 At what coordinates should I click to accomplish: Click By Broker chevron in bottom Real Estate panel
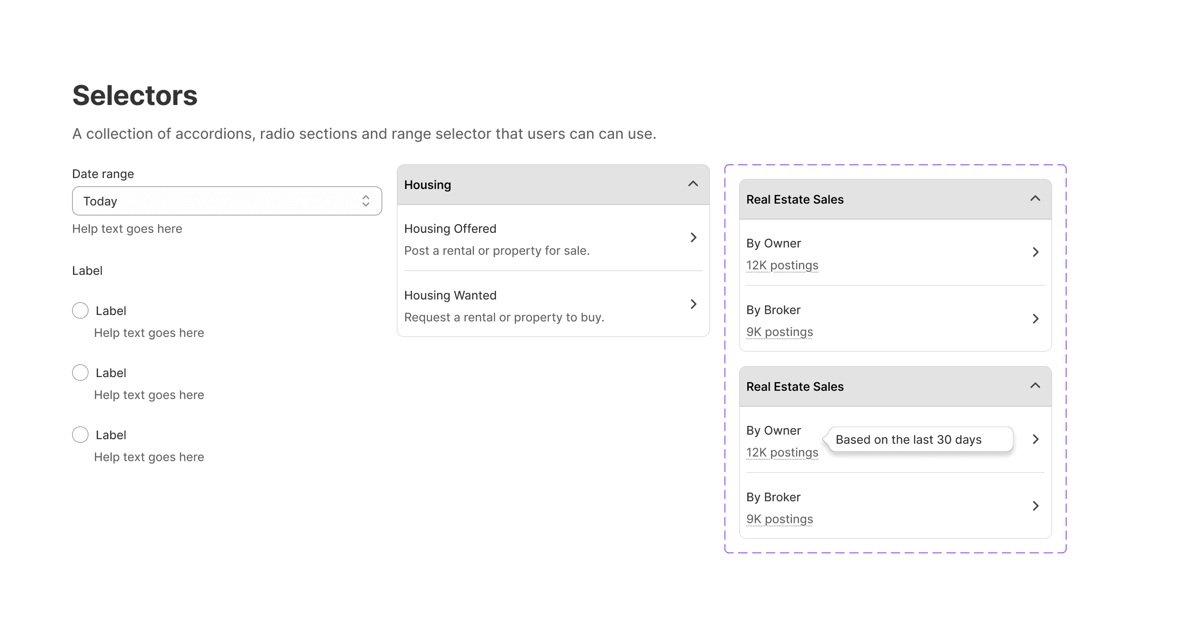1035,506
